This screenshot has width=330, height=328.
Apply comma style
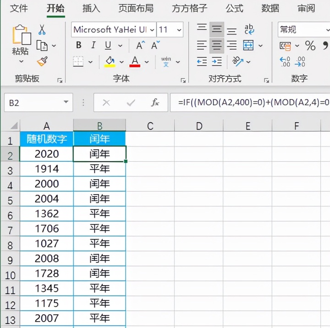325,45
